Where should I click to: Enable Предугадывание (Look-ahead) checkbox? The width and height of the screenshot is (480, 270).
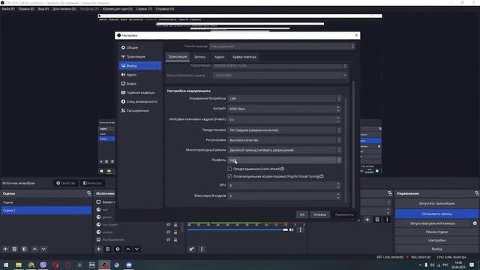point(229,169)
